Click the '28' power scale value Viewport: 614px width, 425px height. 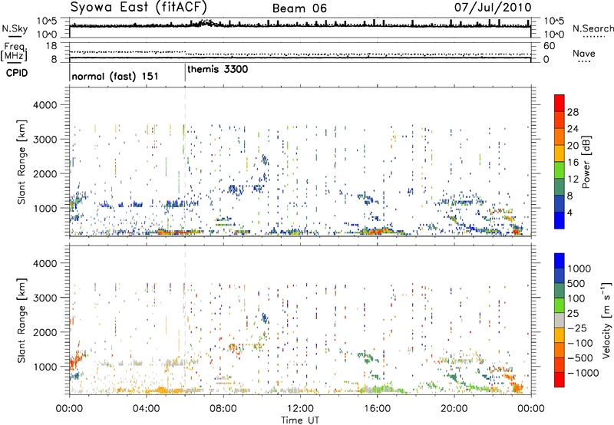(x=573, y=112)
